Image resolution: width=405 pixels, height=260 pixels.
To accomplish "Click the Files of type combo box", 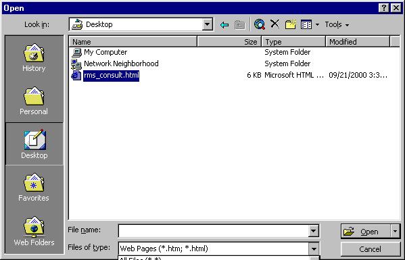I will [x=218, y=249].
